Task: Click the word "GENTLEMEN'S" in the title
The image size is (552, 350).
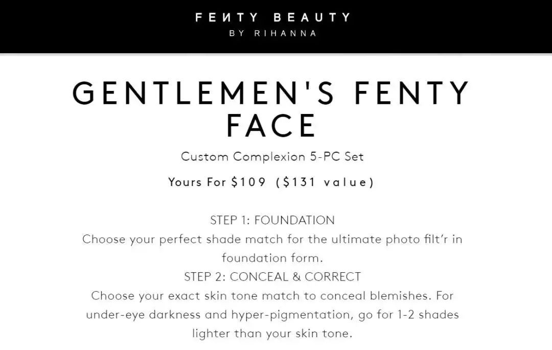Action: point(203,94)
